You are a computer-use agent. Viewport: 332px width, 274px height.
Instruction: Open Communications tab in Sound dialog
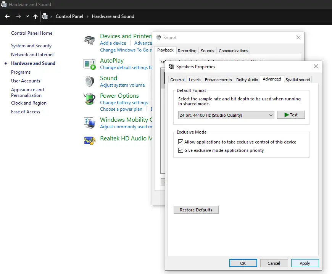tap(233, 51)
